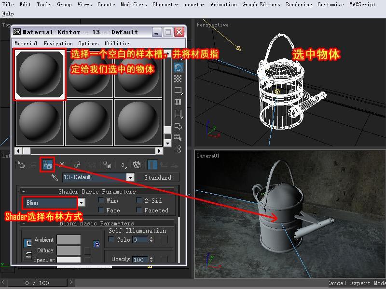Click Opacity value input field
This screenshot has width=386, height=289.
tap(140, 259)
